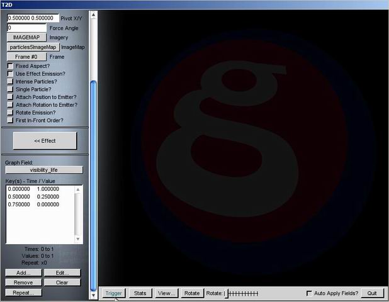389x302 pixels.
Task: Click the blue side panel scrollbar thumb
Action: (x=93, y=186)
